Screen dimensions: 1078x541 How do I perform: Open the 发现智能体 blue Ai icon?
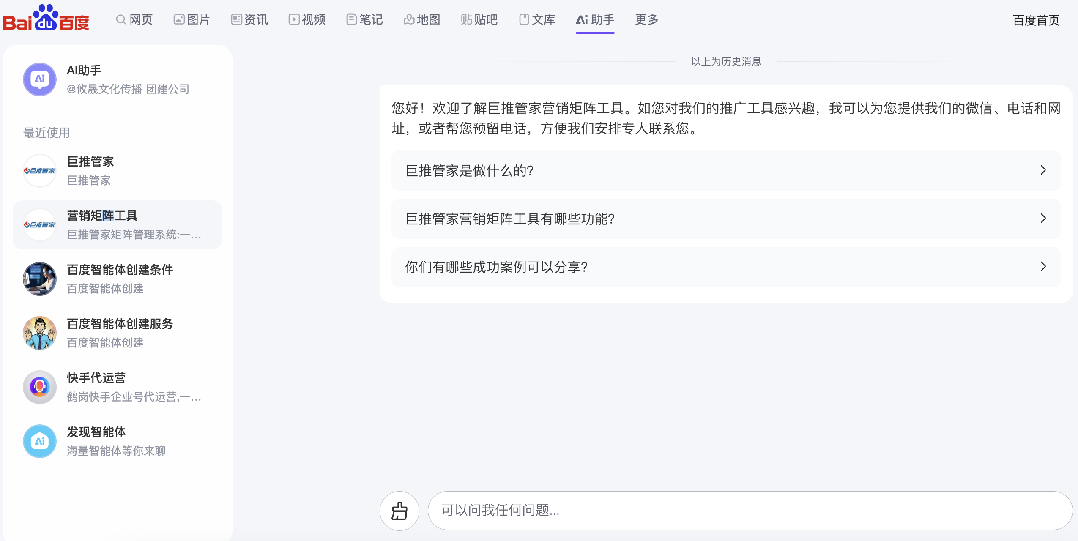tap(40, 441)
